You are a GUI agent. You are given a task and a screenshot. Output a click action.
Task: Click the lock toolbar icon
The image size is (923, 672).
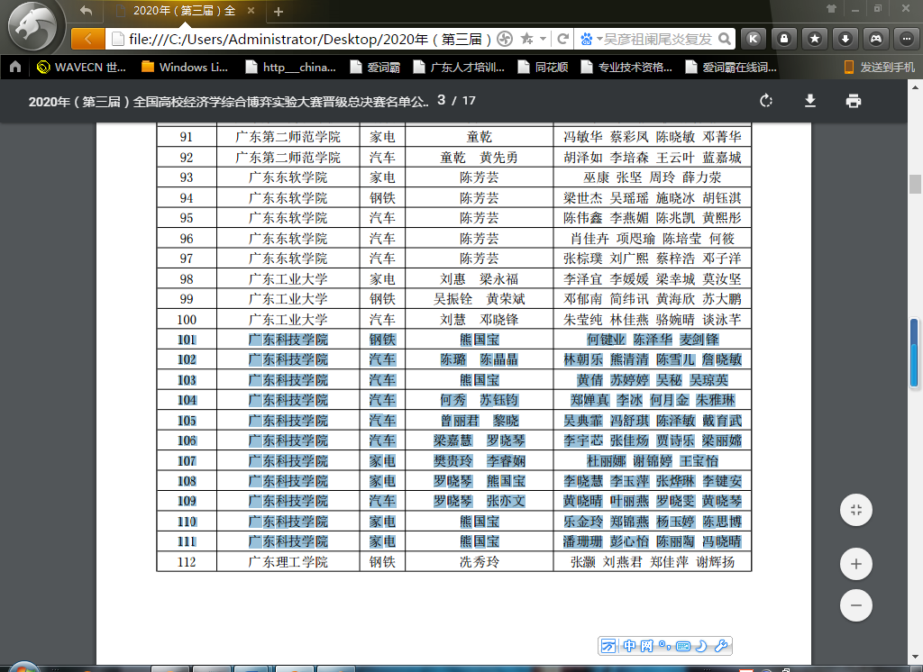(x=783, y=39)
